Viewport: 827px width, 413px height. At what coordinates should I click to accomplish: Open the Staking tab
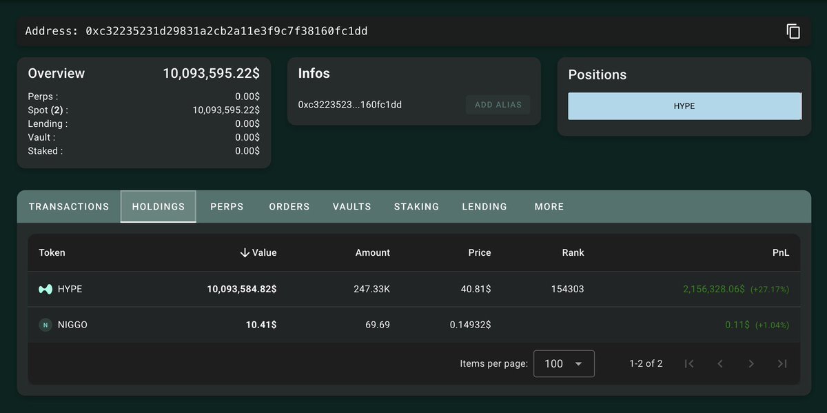pos(416,207)
